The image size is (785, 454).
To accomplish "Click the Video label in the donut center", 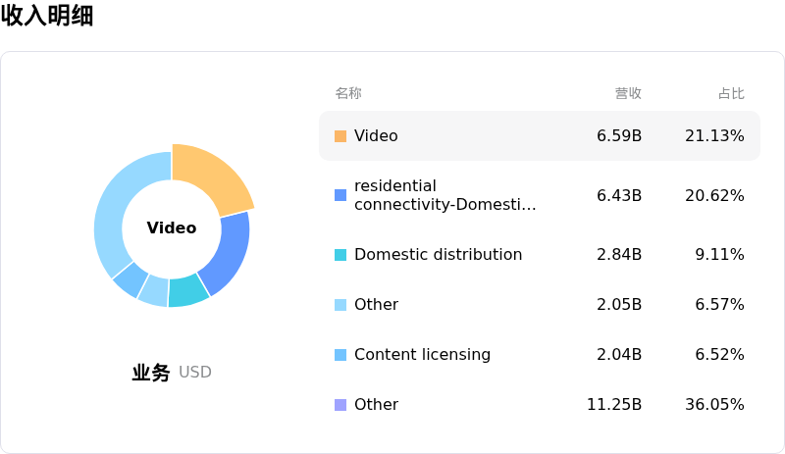I will [172, 228].
